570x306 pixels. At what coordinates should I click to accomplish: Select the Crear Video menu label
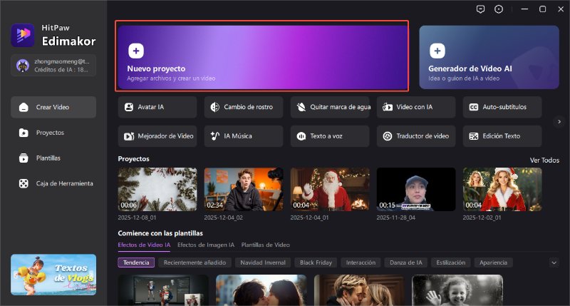click(53, 107)
